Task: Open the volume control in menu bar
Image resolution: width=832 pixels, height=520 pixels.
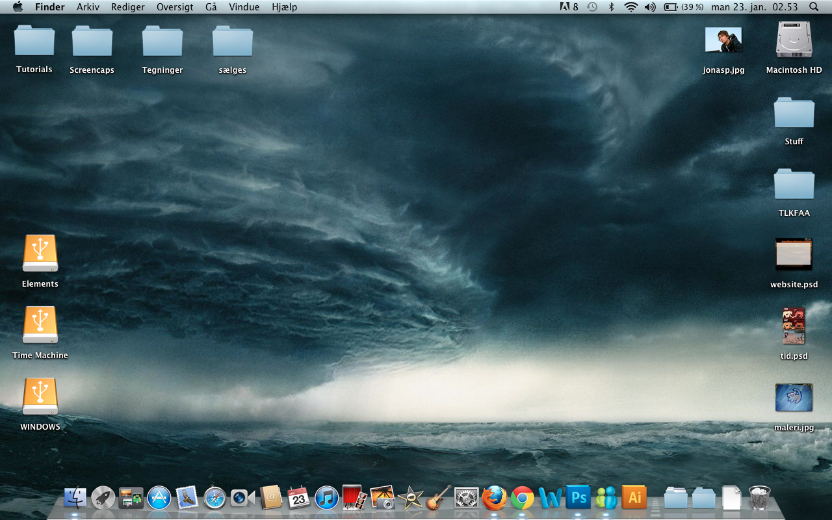Action: pyautogui.click(x=649, y=7)
